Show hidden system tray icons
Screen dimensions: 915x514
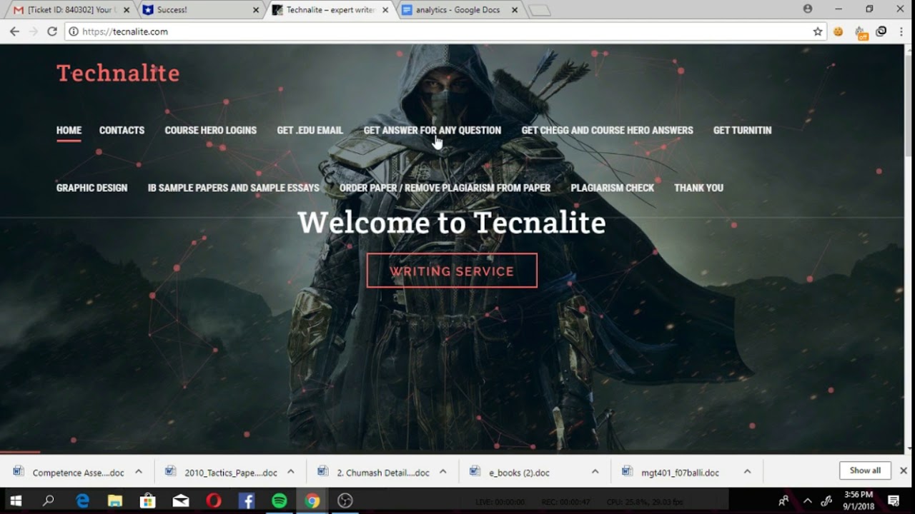[808, 500]
